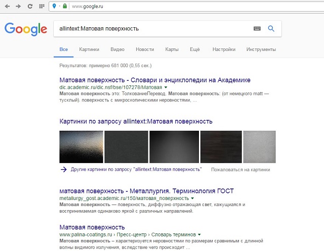Open the Новости tab

point(145,49)
